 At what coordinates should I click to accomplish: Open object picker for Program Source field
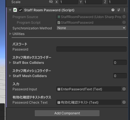pyautogui.click(x=124, y=17)
